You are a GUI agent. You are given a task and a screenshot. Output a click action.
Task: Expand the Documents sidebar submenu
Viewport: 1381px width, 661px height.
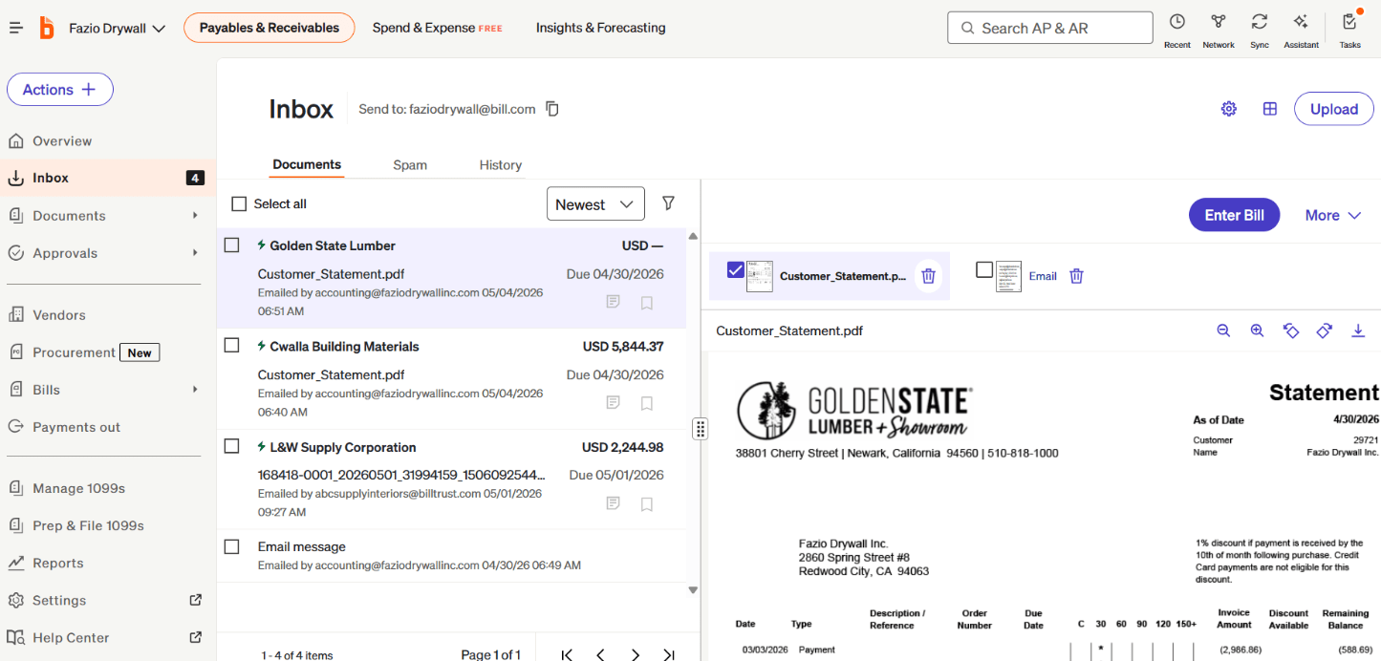pyautogui.click(x=195, y=216)
